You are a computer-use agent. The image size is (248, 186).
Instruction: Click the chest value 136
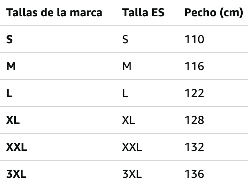click(194, 174)
